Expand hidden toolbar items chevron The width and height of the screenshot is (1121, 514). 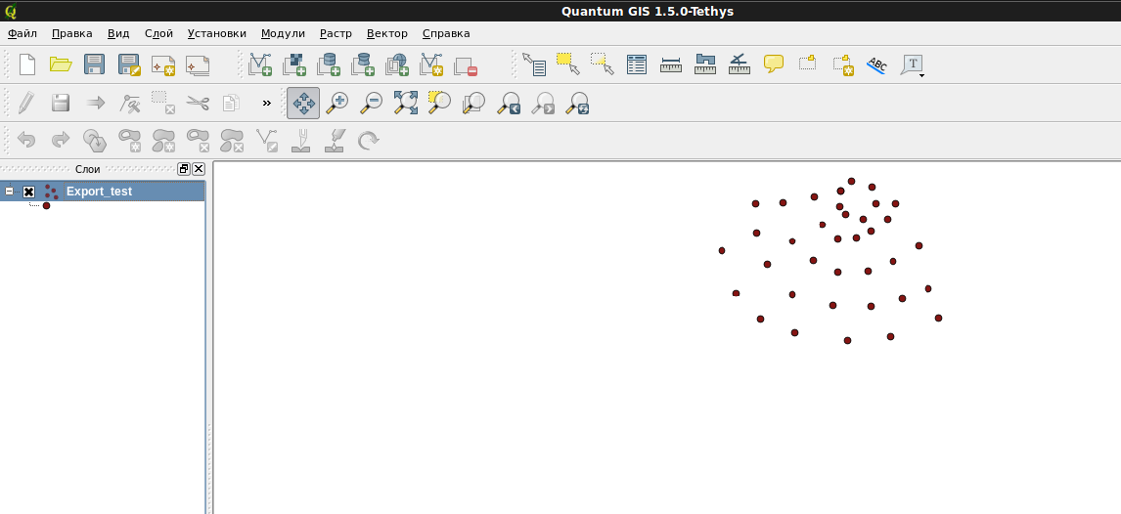click(267, 103)
